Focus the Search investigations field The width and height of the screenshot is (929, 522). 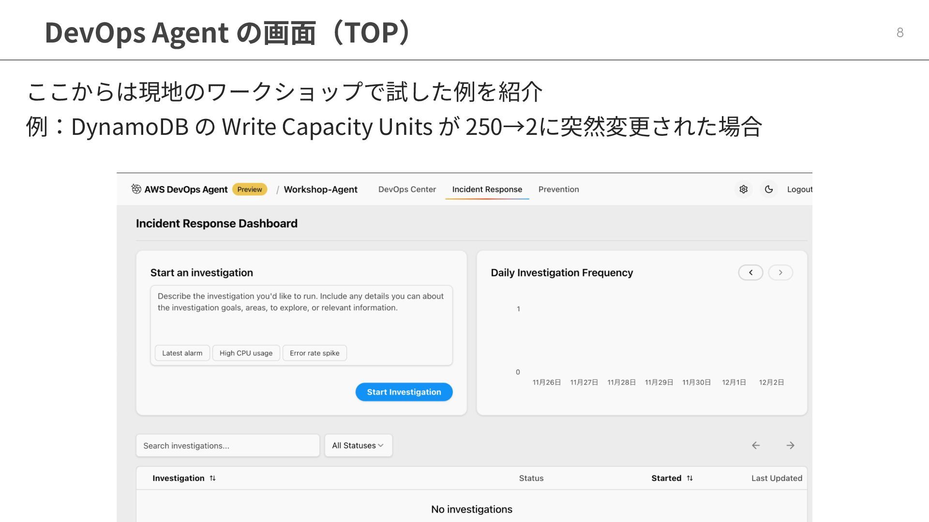tap(227, 446)
